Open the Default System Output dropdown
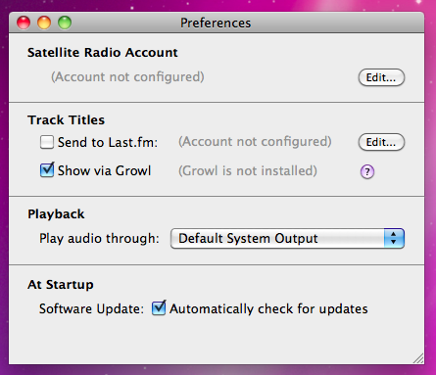 click(287, 238)
